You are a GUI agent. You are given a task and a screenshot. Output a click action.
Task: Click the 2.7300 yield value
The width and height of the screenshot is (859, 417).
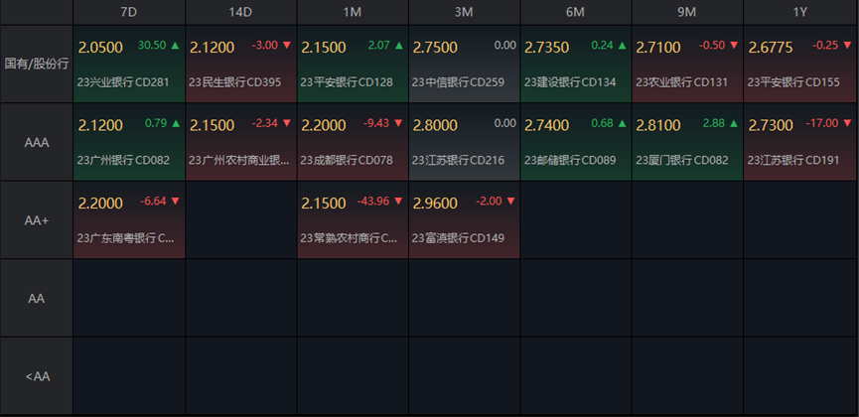pos(771,125)
